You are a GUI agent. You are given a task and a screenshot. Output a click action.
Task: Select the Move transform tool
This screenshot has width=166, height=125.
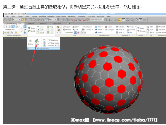pos(39,20)
